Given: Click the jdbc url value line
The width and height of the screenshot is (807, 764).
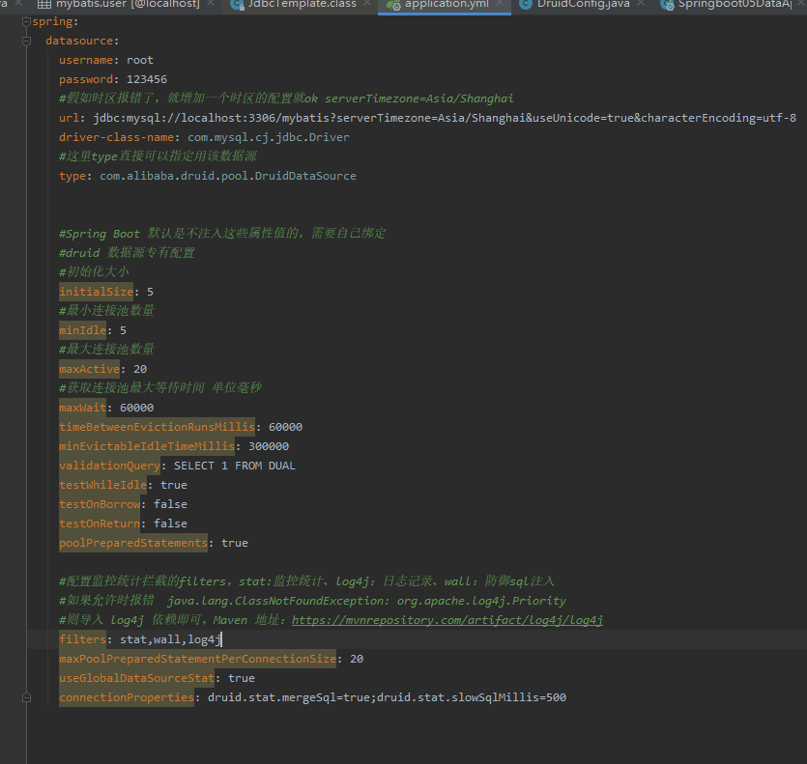Looking at the screenshot, I should pyautogui.click(x=445, y=118).
